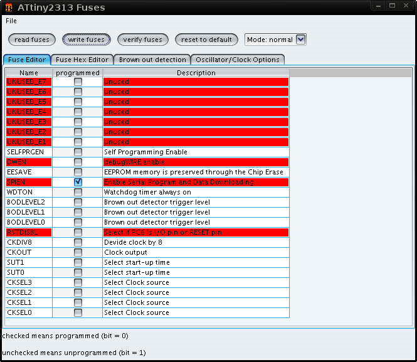Click the Name column header
Image resolution: width=417 pixels, height=362 pixels.
point(29,73)
